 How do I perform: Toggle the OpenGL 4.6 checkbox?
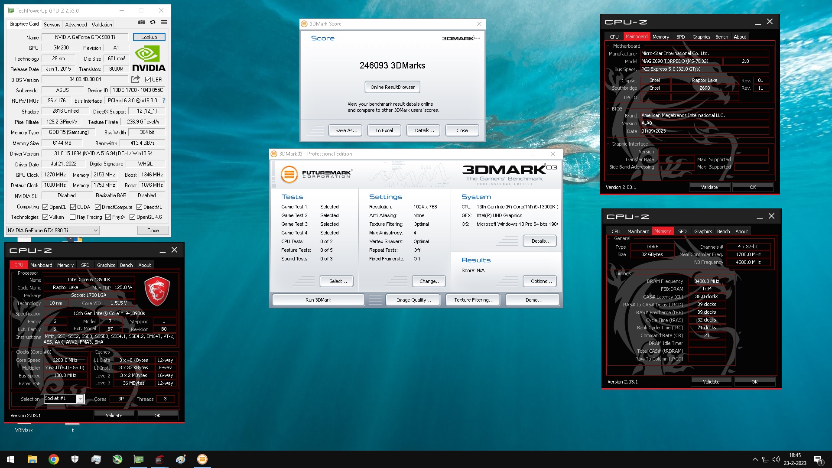point(132,217)
